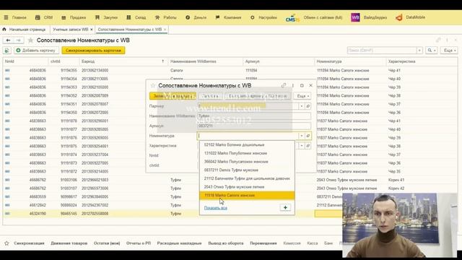The image size is (462, 260).
Task: Click the Добавить карточку button
Action: pos(36,51)
